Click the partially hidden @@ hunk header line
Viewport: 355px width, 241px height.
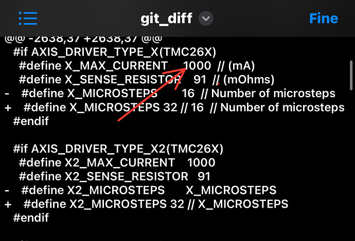point(83,40)
